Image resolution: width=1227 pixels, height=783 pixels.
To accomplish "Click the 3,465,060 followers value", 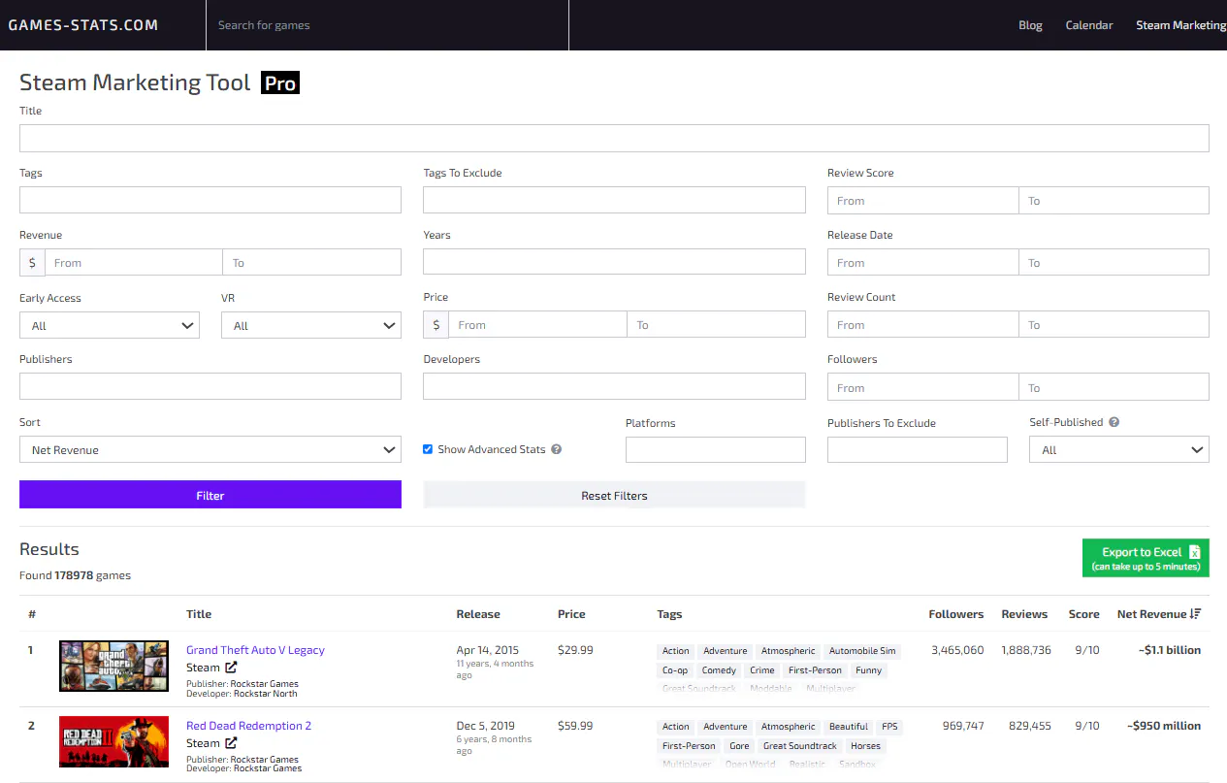I will pyautogui.click(x=957, y=650).
